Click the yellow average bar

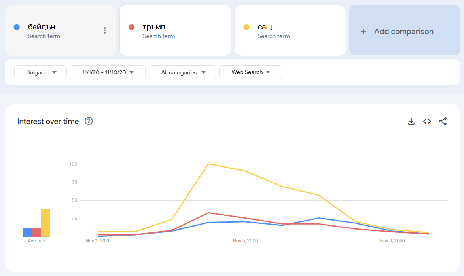coord(45,223)
